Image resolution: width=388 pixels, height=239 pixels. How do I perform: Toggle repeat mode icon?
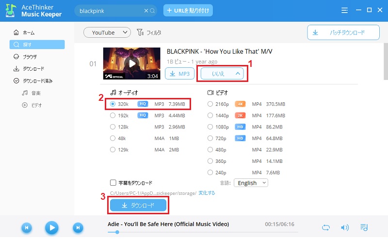(327, 227)
